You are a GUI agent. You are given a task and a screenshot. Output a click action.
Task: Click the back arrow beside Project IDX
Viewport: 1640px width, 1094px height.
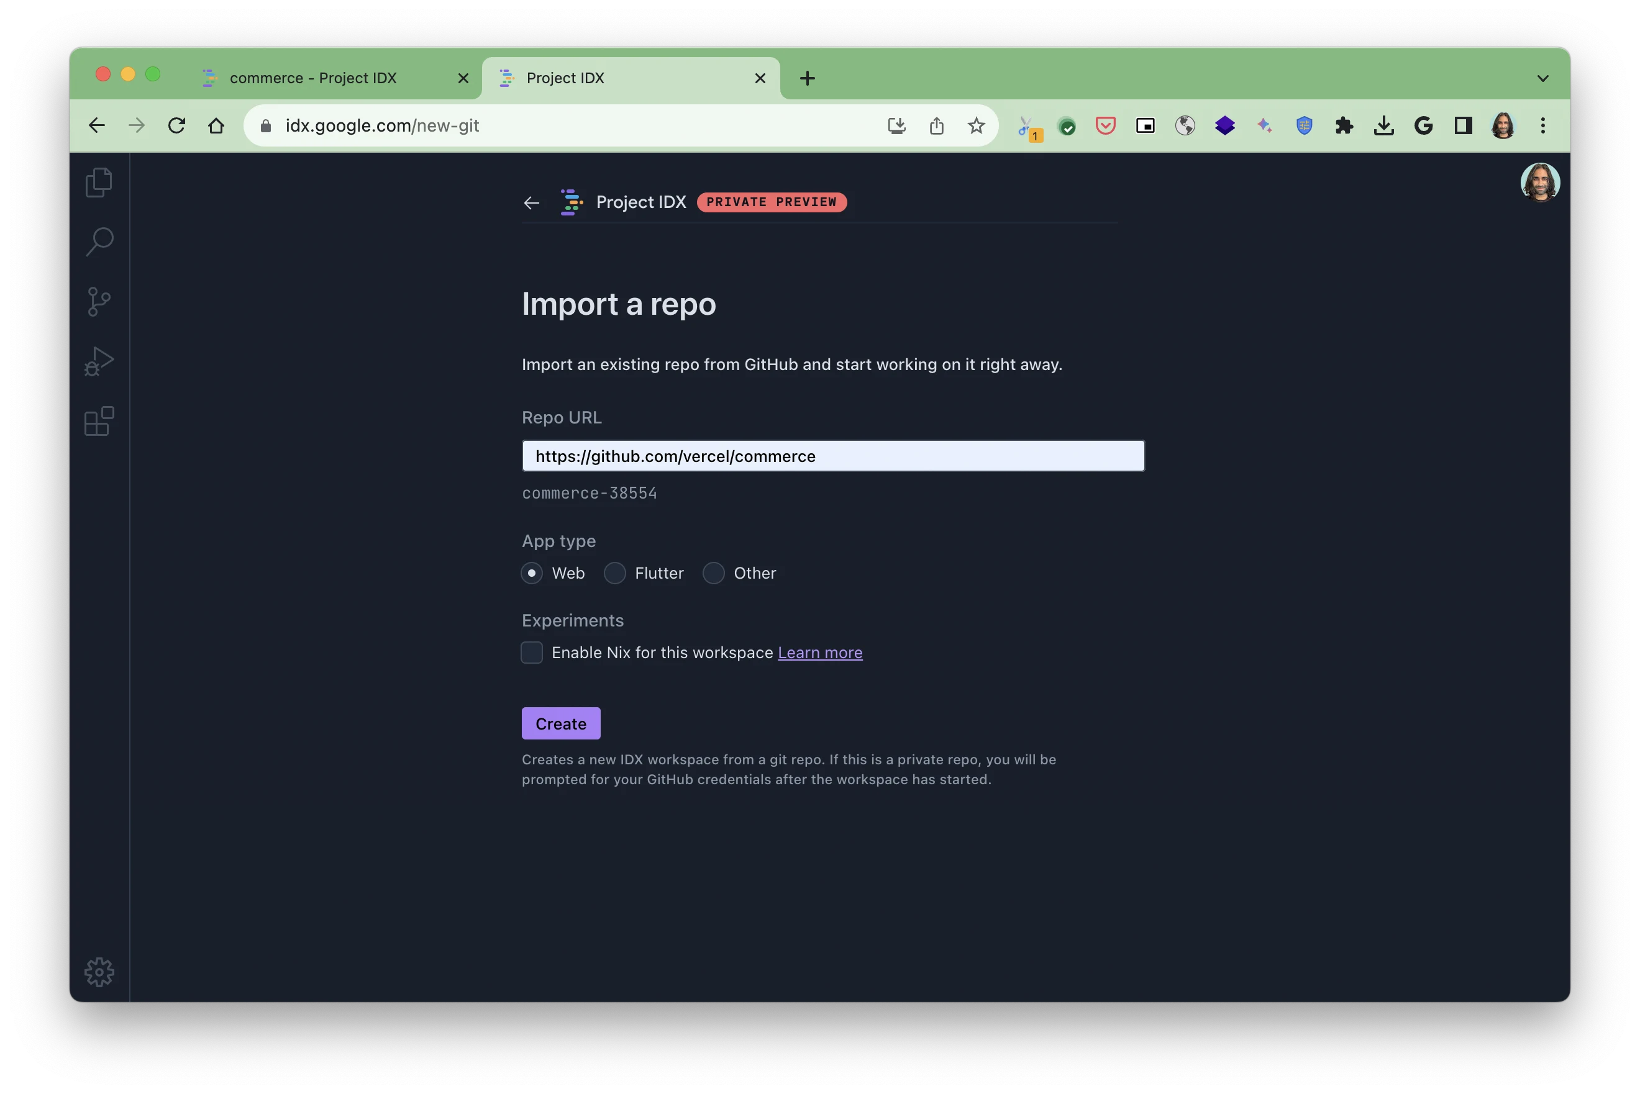(532, 203)
